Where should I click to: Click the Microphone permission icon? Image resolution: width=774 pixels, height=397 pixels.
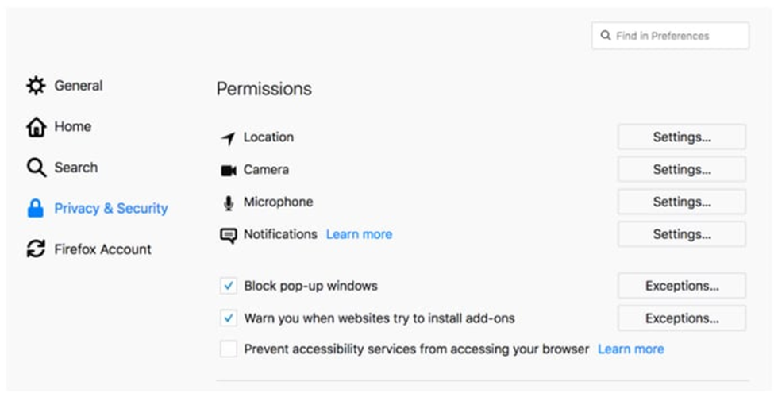pyautogui.click(x=229, y=202)
